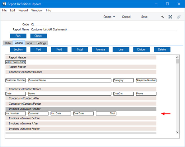Select the Invoices vrInvoice Header section
The image size is (185, 147).
pyautogui.click(x=81, y=109)
